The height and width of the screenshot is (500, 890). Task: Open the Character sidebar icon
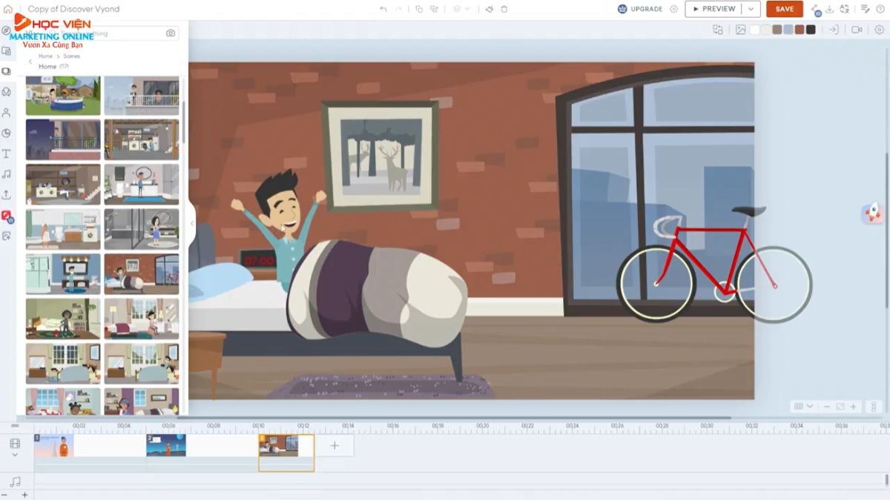[x=7, y=113]
